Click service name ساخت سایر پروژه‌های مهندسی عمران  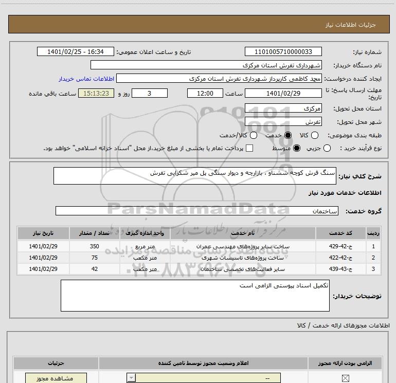point(243,246)
